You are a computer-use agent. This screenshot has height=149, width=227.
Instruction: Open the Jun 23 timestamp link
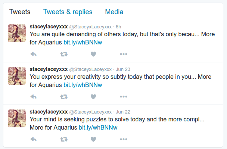pos(123,69)
